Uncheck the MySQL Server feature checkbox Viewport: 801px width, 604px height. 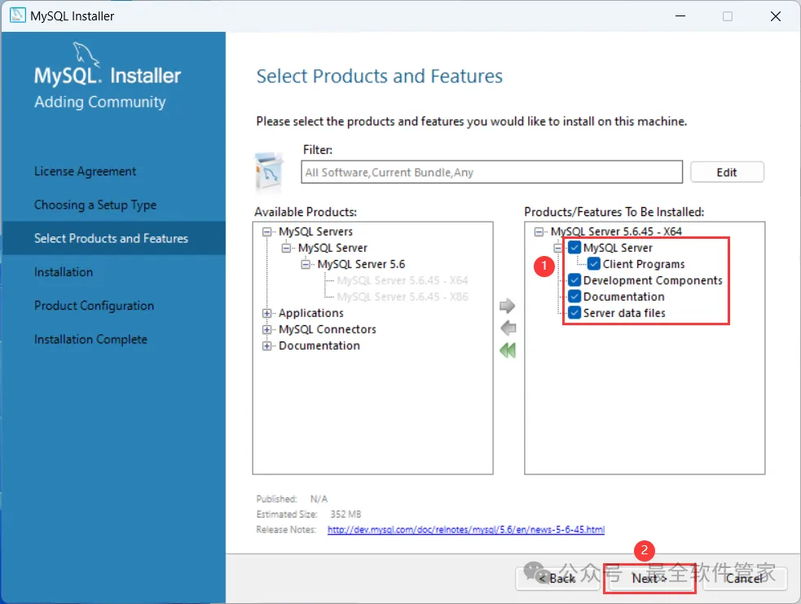[x=574, y=248]
